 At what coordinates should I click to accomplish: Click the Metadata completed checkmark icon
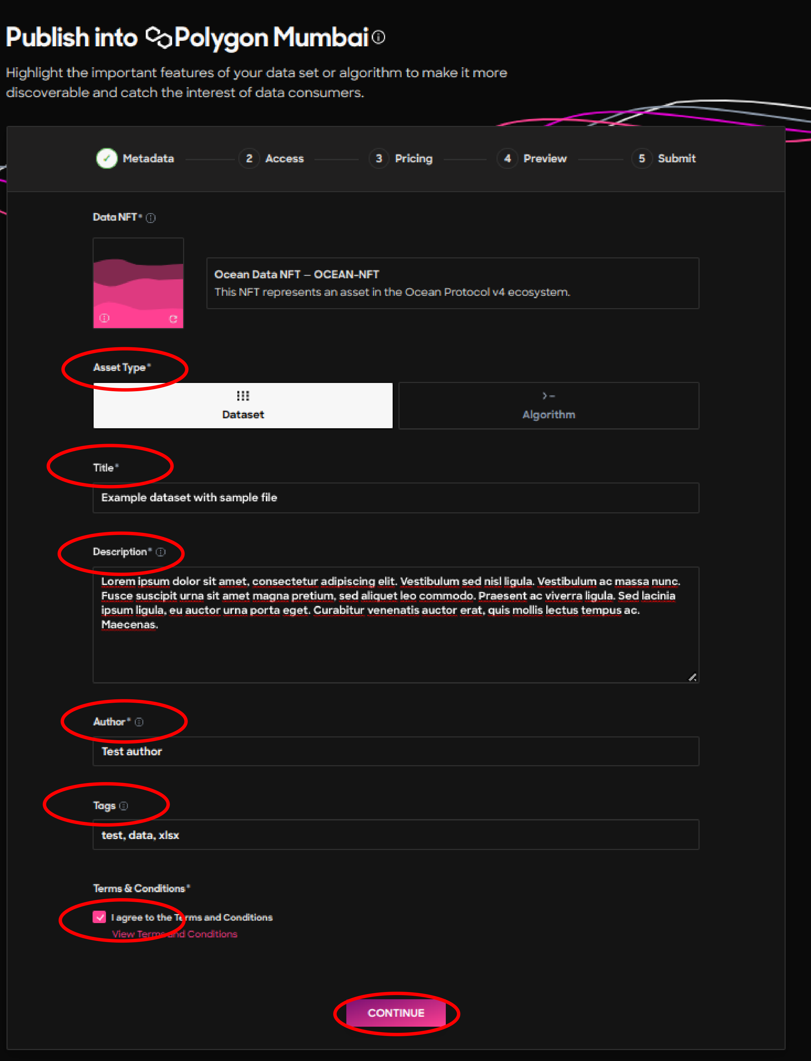[x=107, y=159]
